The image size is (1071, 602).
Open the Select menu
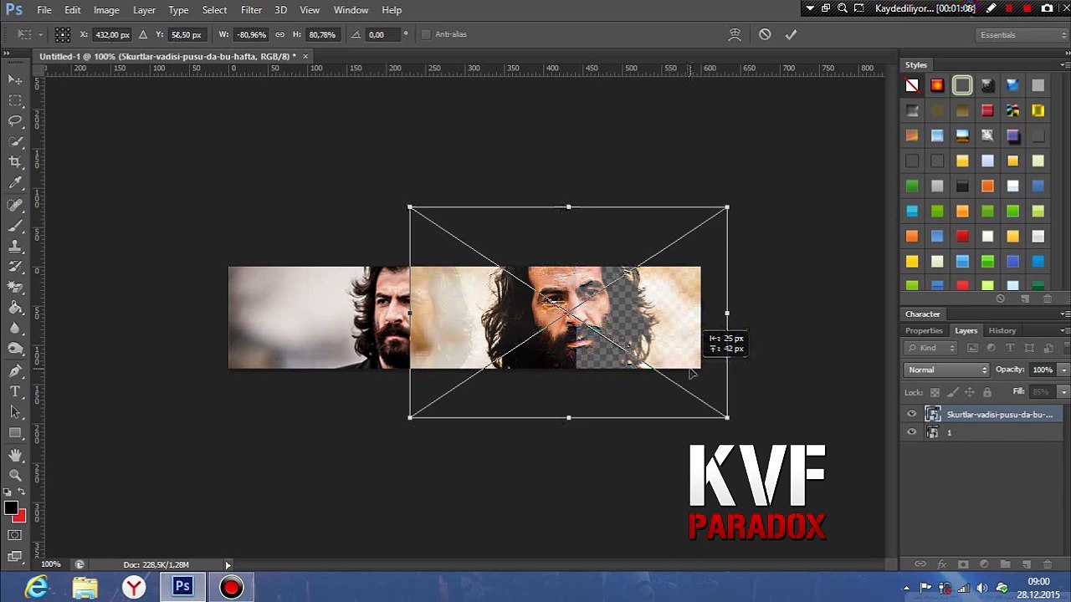pyautogui.click(x=214, y=10)
